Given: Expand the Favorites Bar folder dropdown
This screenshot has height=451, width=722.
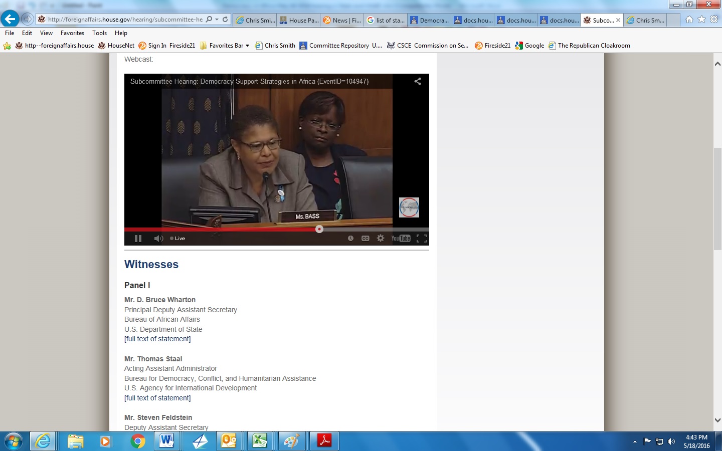Looking at the screenshot, I should point(247,46).
